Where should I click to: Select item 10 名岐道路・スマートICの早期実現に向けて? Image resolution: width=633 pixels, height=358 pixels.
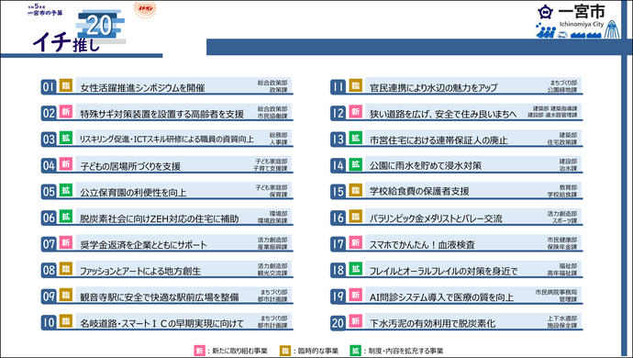pyautogui.click(x=167, y=322)
